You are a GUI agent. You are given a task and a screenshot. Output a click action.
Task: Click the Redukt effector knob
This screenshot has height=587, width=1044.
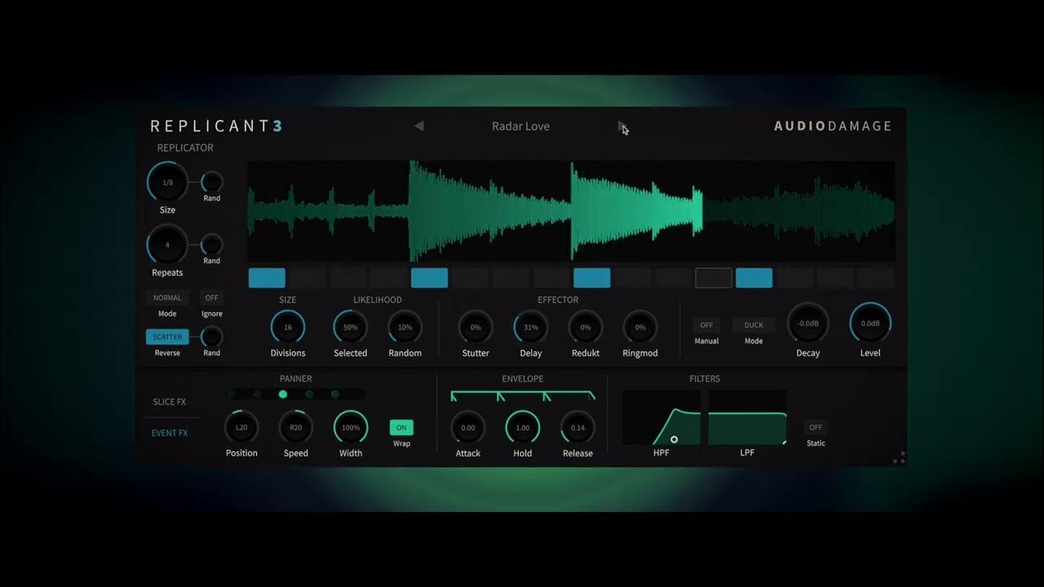click(586, 327)
